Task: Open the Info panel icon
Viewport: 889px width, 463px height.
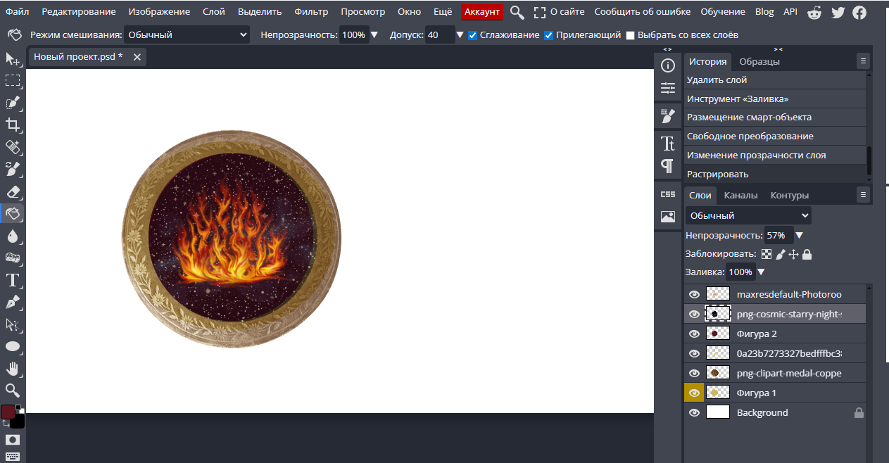Action: click(668, 65)
